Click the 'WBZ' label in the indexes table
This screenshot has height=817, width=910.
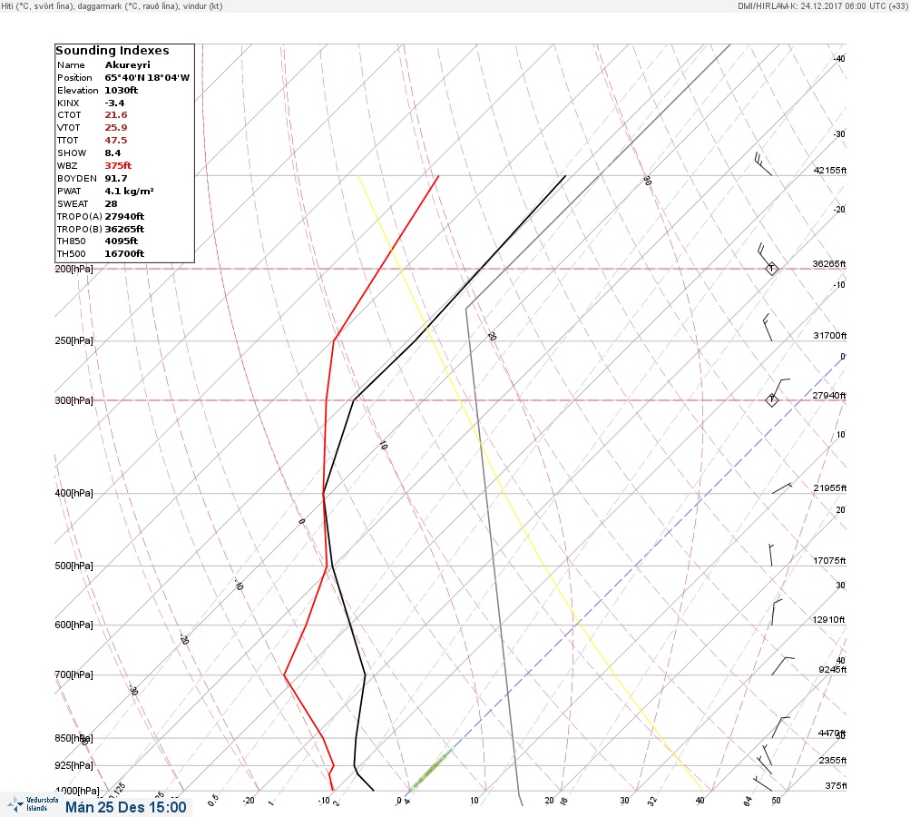click(67, 166)
